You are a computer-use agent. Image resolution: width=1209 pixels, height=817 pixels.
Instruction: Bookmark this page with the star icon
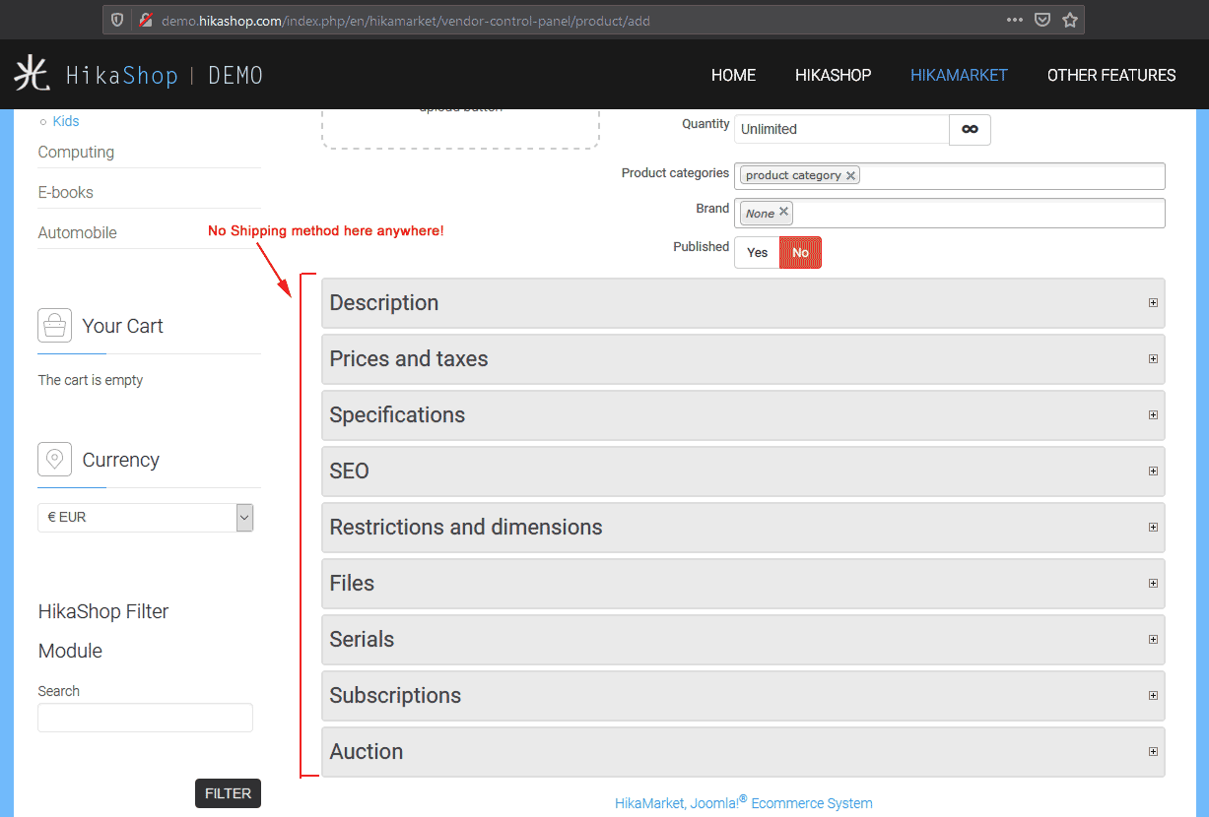(x=1070, y=20)
